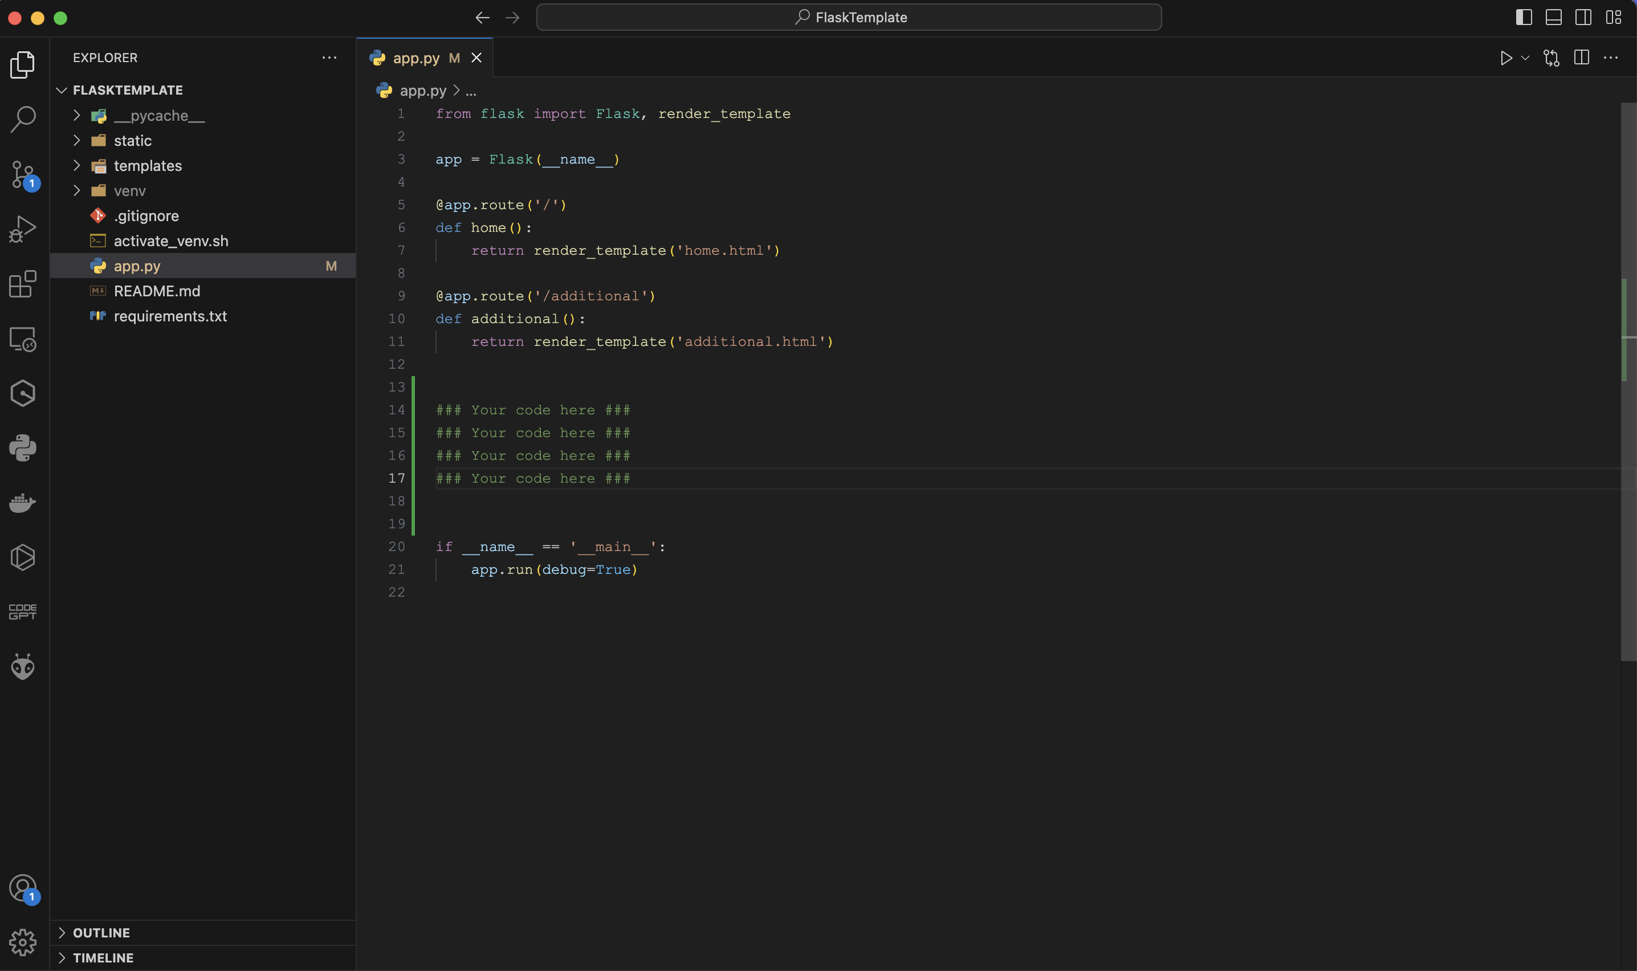Open Explorer Views and More Actions
Image resolution: width=1637 pixels, height=971 pixels.
pyautogui.click(x=329, y=58)
